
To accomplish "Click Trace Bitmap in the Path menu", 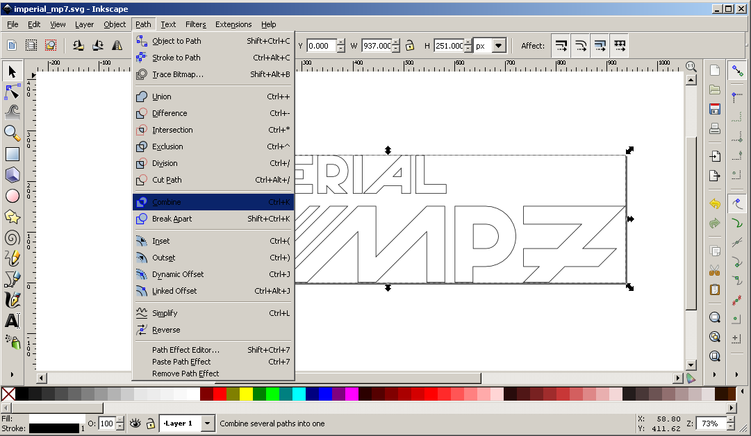I will pyautogui.click(x=177, y=74).
